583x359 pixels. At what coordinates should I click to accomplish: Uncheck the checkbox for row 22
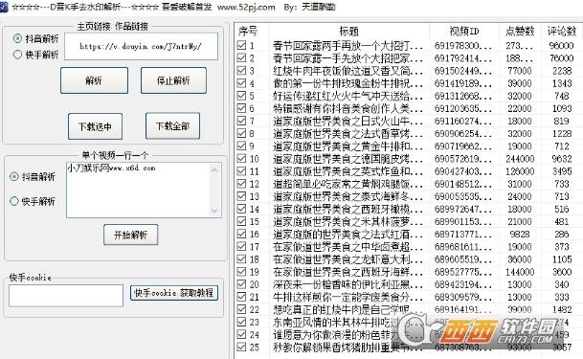[241, 309]
